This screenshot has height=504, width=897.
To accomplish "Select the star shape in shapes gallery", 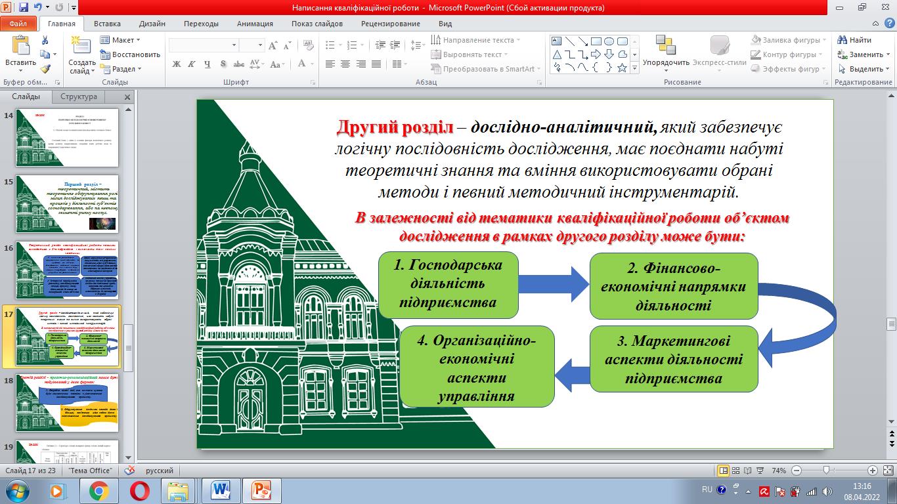I will [x=621, y=68].
